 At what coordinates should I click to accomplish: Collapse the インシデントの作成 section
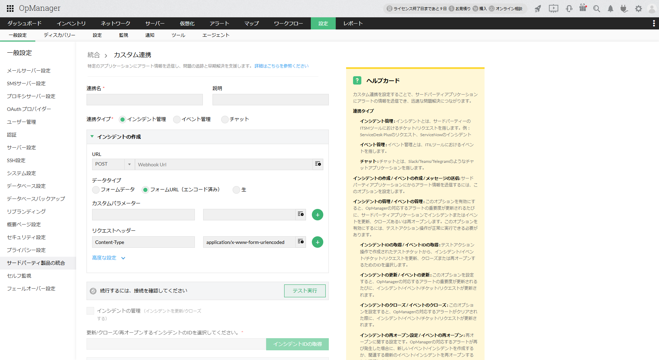[x=92, y=137]
